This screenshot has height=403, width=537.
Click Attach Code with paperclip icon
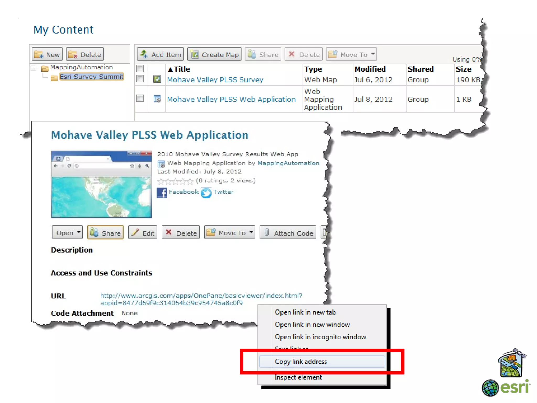point(288,233)
